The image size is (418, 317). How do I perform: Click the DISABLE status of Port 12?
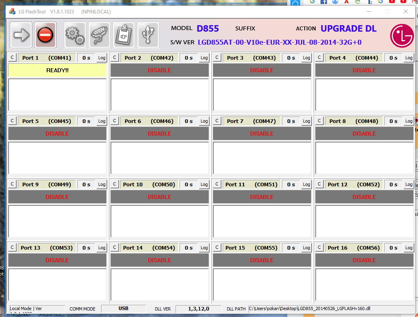tap(364, 197)
